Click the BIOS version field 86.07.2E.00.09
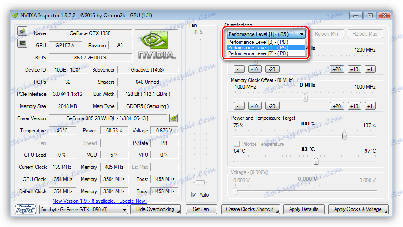This screenshot has width=403, height=227. (x=90, y=57)
